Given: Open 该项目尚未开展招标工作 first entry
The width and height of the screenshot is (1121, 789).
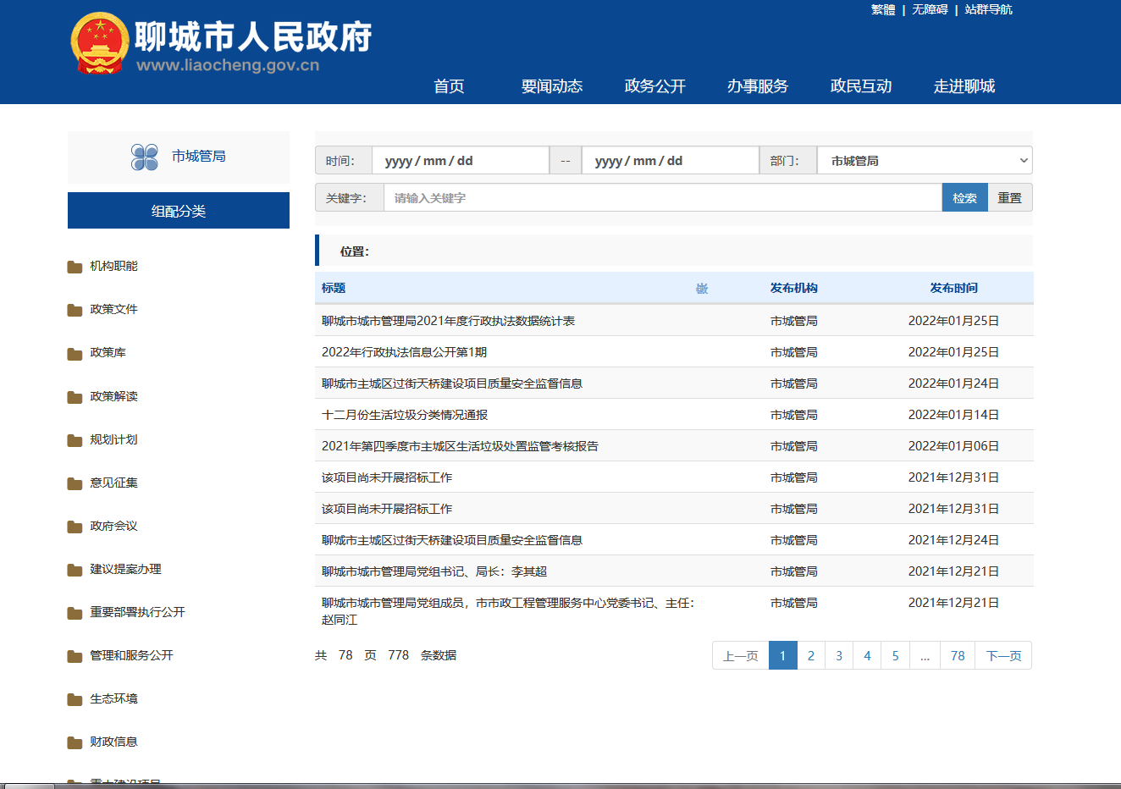Looking at the screenshot, I should point(387,477).
